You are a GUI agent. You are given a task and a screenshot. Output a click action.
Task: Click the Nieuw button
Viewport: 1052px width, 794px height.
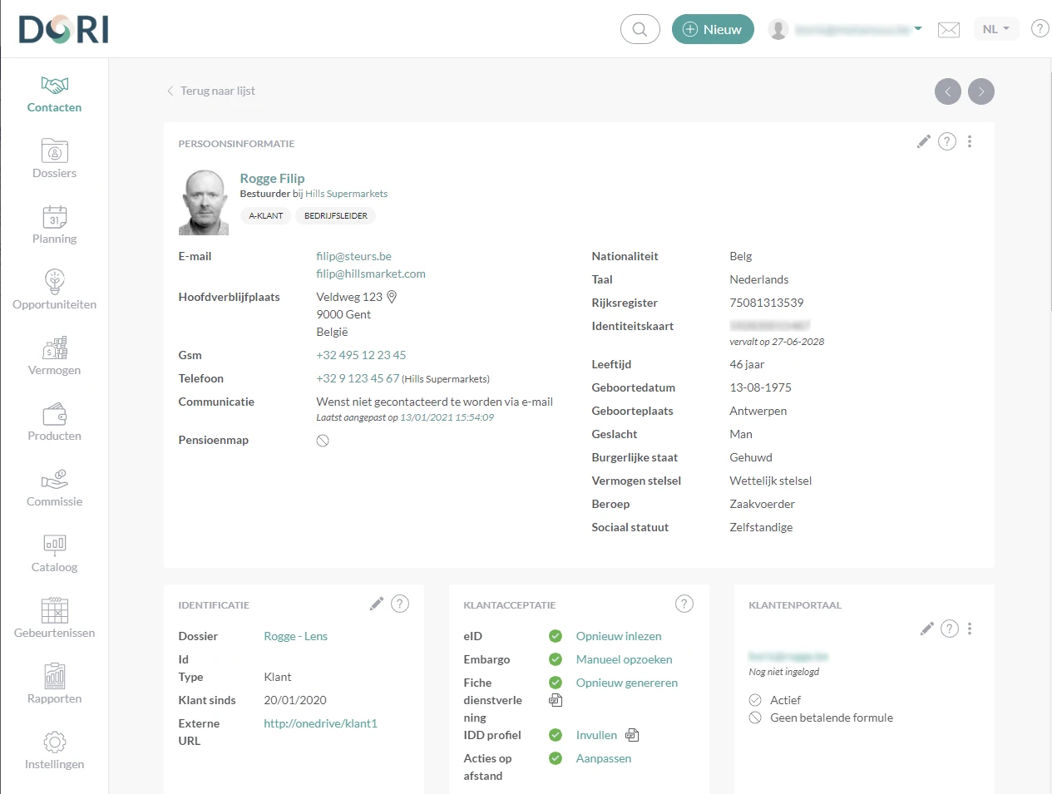[713, 29]
